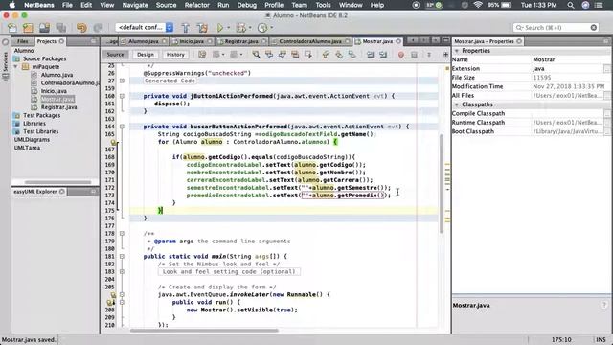This screenshot has height=345, width=613.
Task: Click the New Project toolbar icon
Action: point(28,28)
